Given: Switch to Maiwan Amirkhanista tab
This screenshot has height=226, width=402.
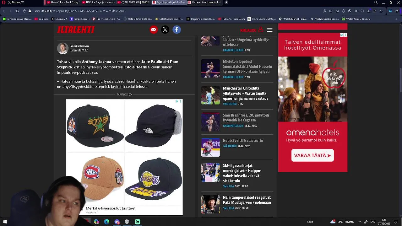Looking at the screenshot, I should coord(204,2).
